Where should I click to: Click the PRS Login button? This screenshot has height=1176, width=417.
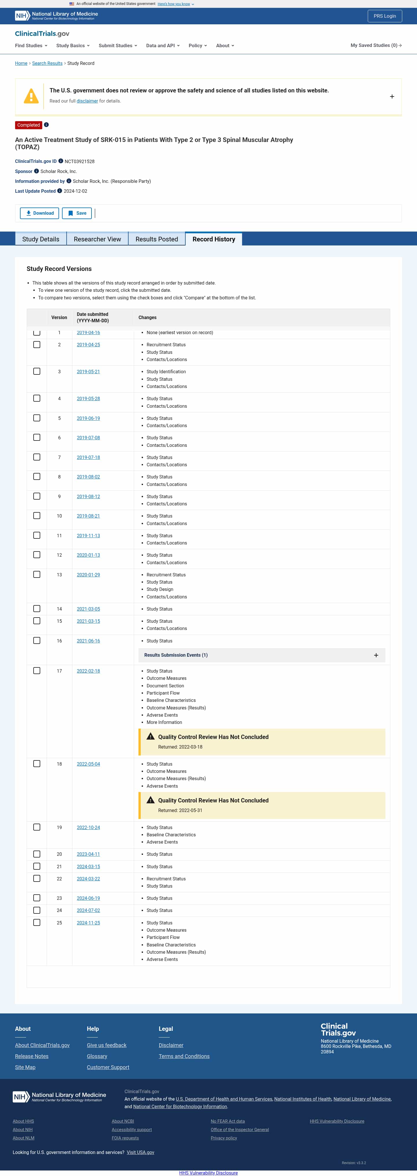[385, 16]
